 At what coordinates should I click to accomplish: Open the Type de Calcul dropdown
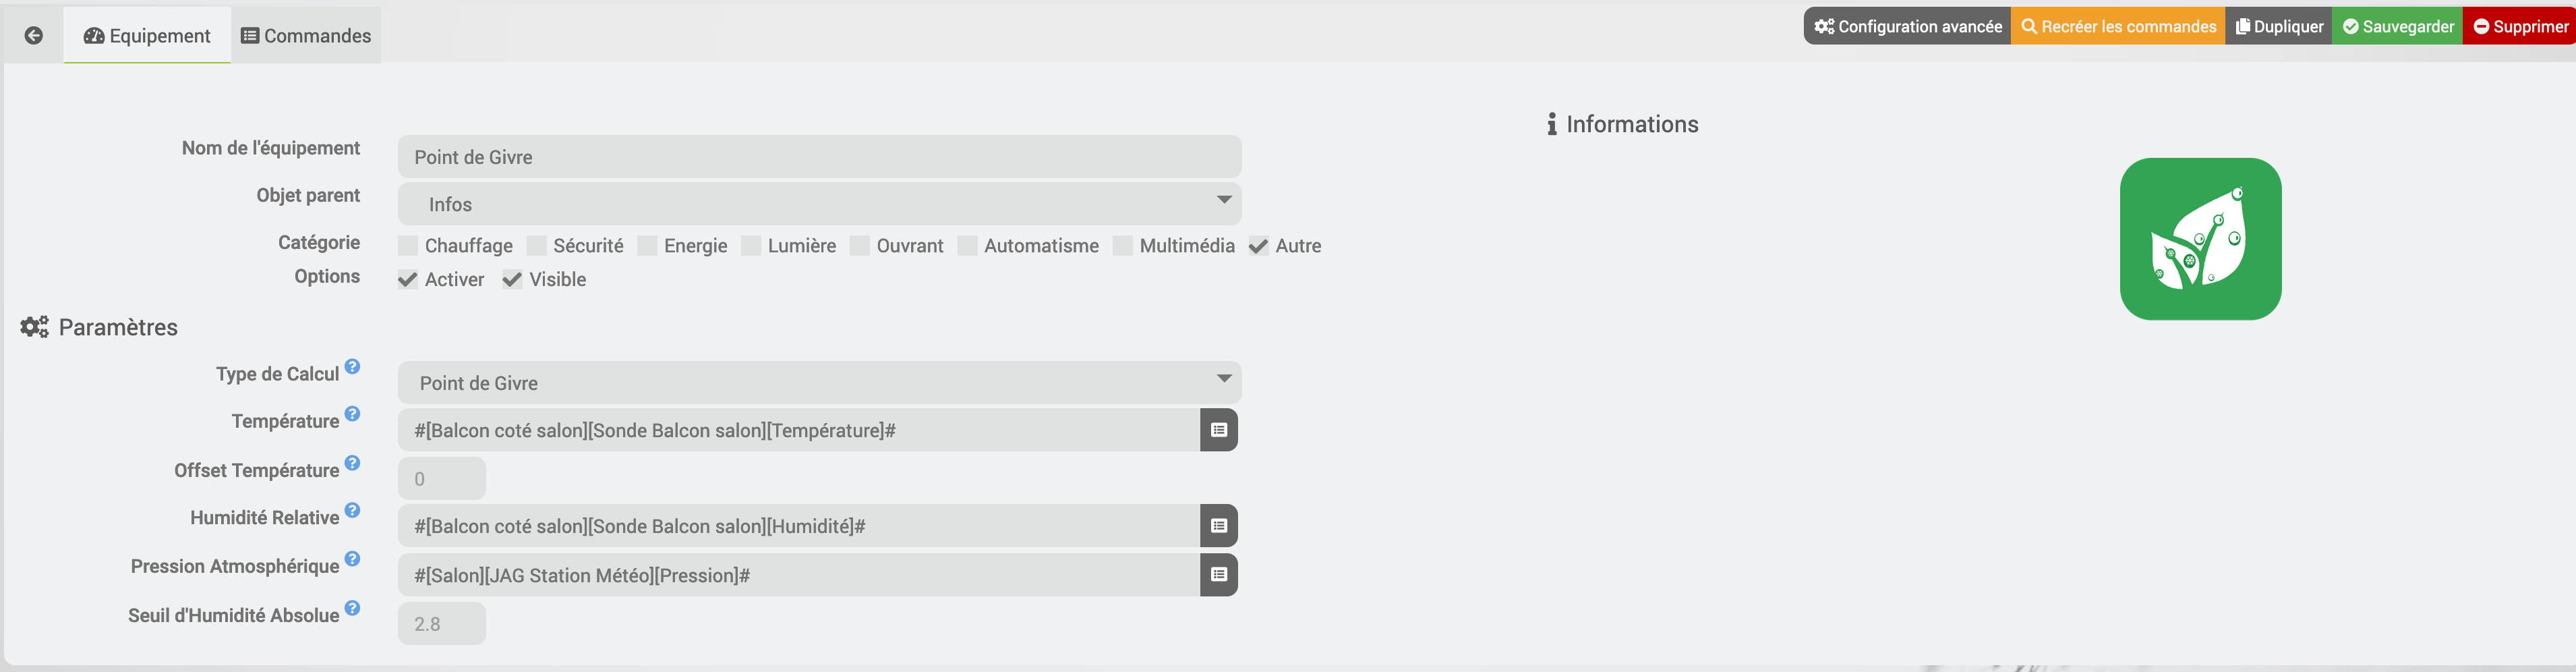click(820, 383)
